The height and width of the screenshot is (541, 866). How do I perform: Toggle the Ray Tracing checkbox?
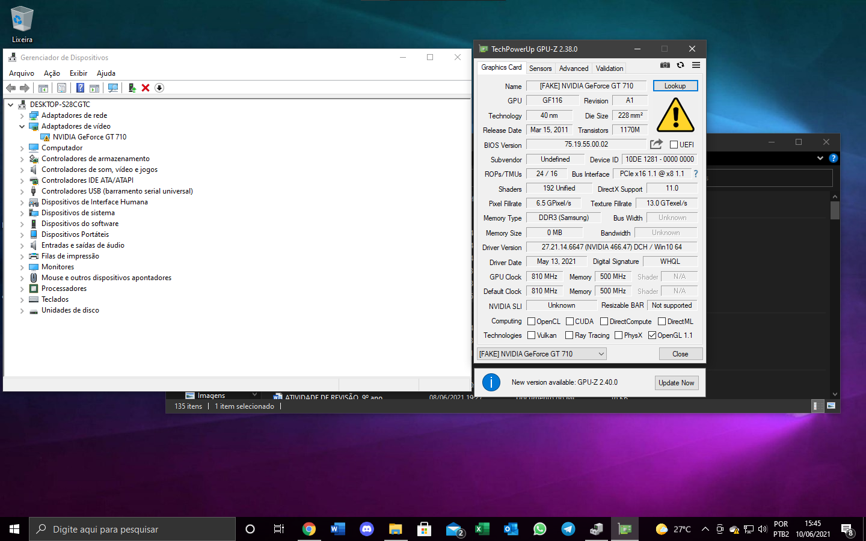[x=569, y=335]
